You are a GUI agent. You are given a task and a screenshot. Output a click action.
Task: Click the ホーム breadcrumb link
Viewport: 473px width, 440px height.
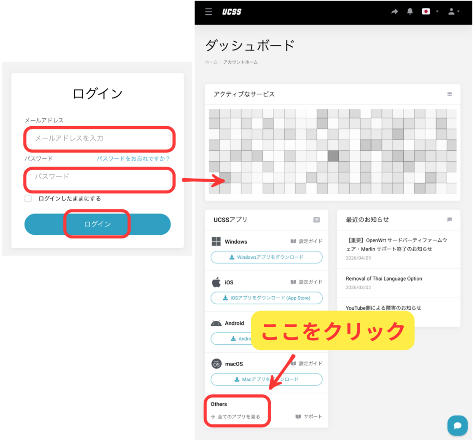pos(211,62)
